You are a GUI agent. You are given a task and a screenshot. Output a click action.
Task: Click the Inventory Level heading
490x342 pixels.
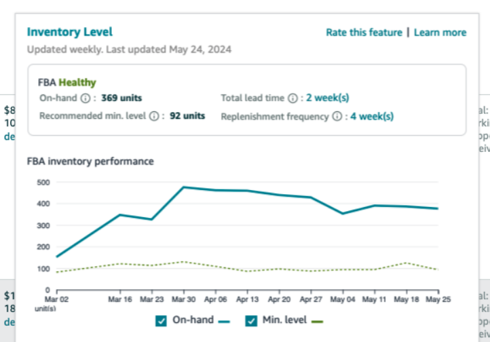[70, 32]
